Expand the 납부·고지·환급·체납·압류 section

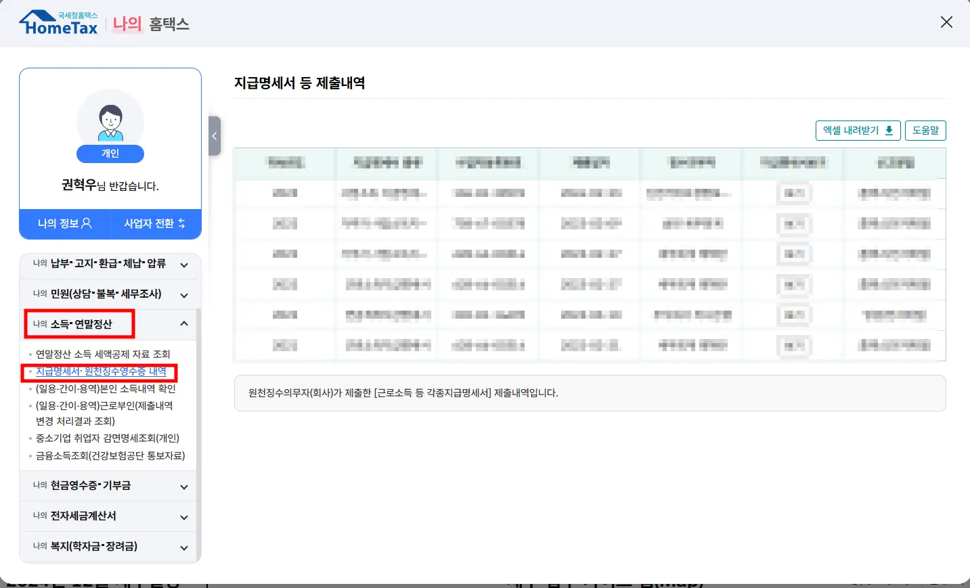click(108, 265)
